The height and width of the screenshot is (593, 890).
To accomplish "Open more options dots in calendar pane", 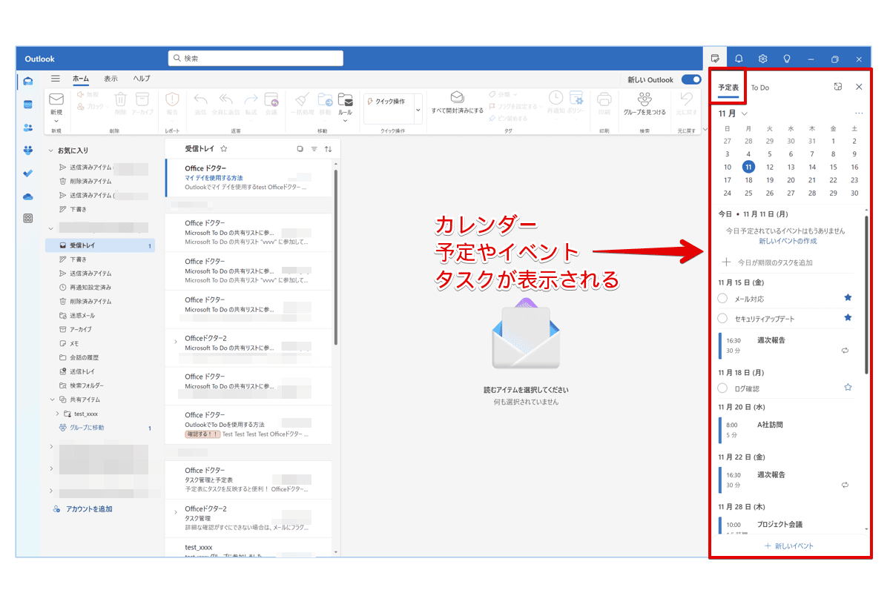I will coord(859,113).
